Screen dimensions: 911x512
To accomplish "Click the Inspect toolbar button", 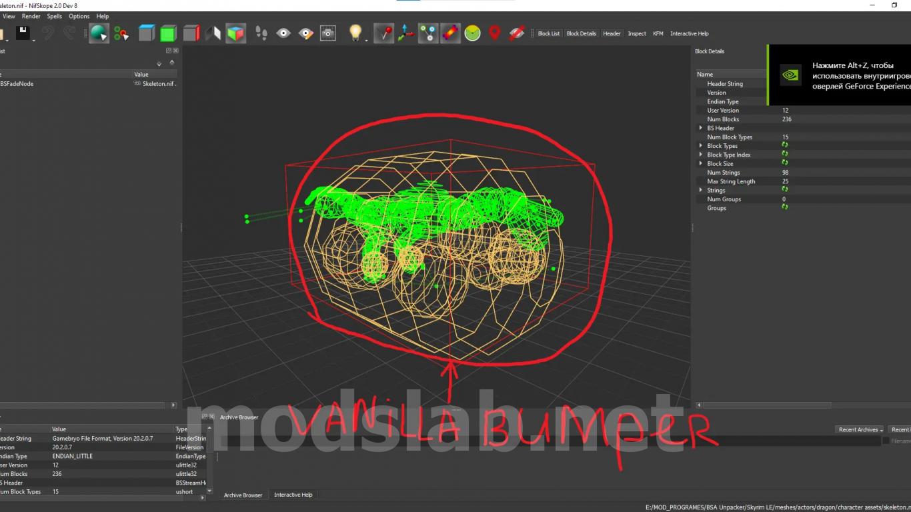I will click(x=637, y=33).
